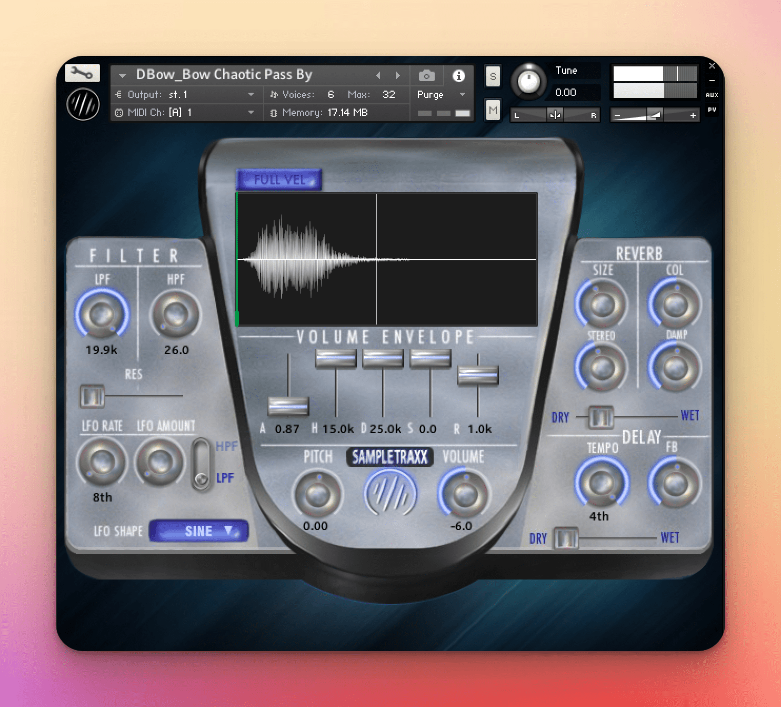Screen dimensions: 781x707
Task: Select next preset with right arrow
Action: (398, 75)
